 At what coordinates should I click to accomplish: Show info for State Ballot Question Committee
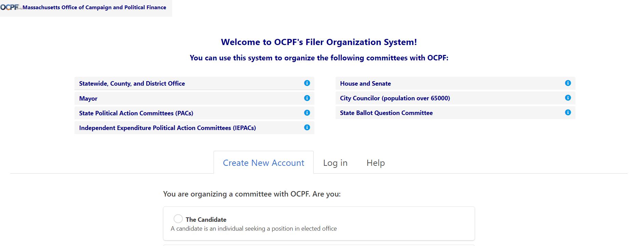point(568,112)
